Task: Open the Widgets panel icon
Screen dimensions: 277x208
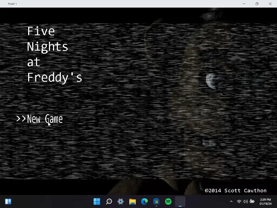Action: tap(8, 201)
